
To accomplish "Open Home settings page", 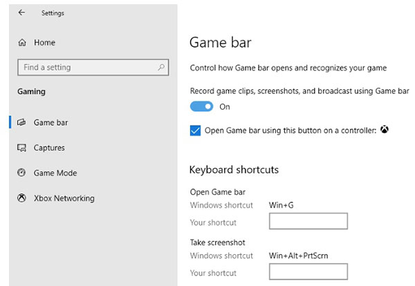I will click(x=44, y=43).
